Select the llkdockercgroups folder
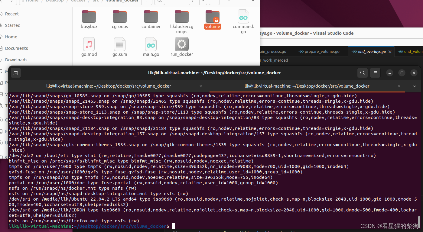This screenshot has width=423, height=232. pyautogui.click(x=182, y=22)
